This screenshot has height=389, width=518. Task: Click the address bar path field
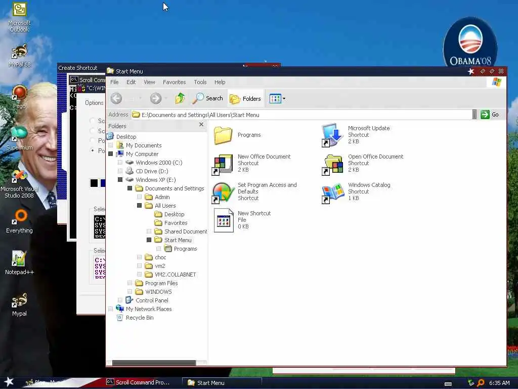coord(301,115)
